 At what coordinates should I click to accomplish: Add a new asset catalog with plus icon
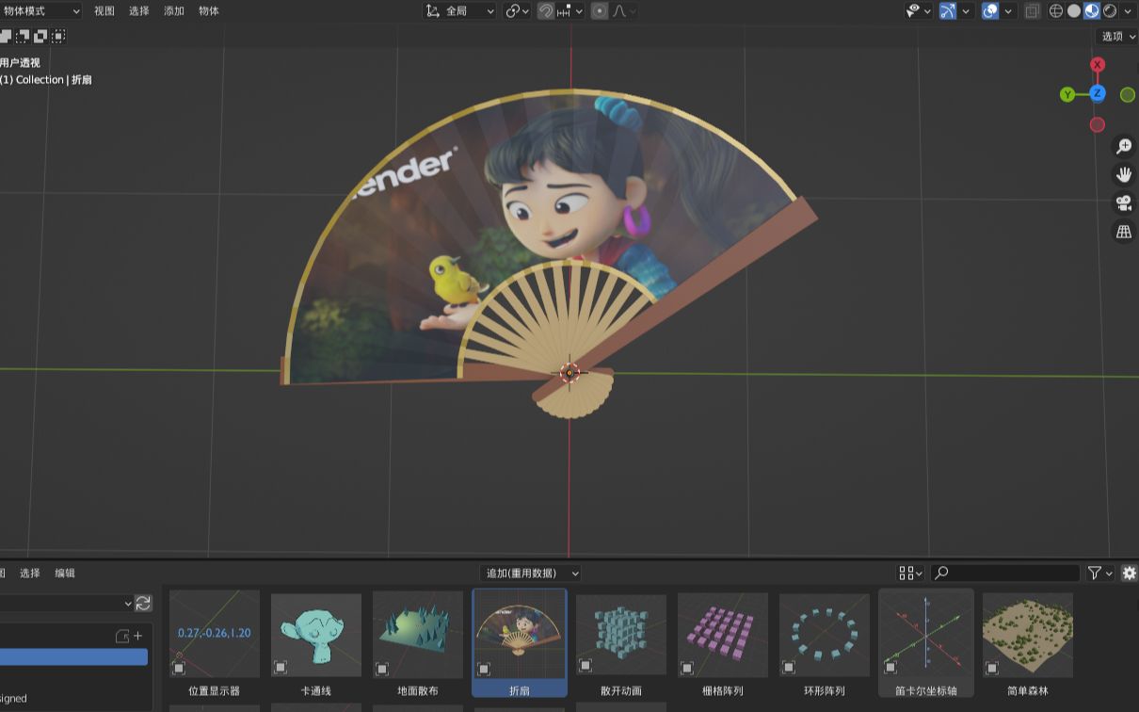(137, 636)
